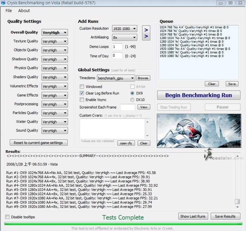Expand the Objects Quality dropdown
Screen dimensions: 246x231
click(x=55, y=50)
